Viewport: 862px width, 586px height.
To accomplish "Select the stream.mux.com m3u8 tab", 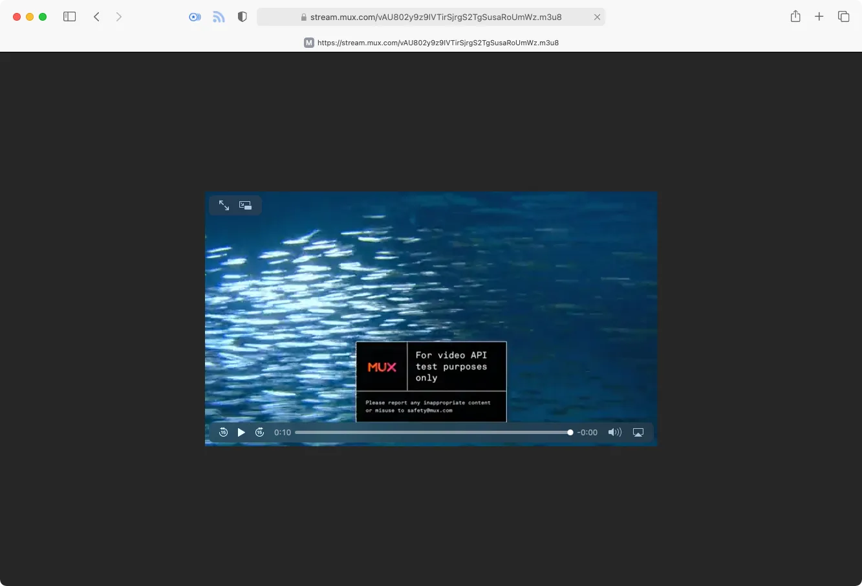I will point(431,43).
